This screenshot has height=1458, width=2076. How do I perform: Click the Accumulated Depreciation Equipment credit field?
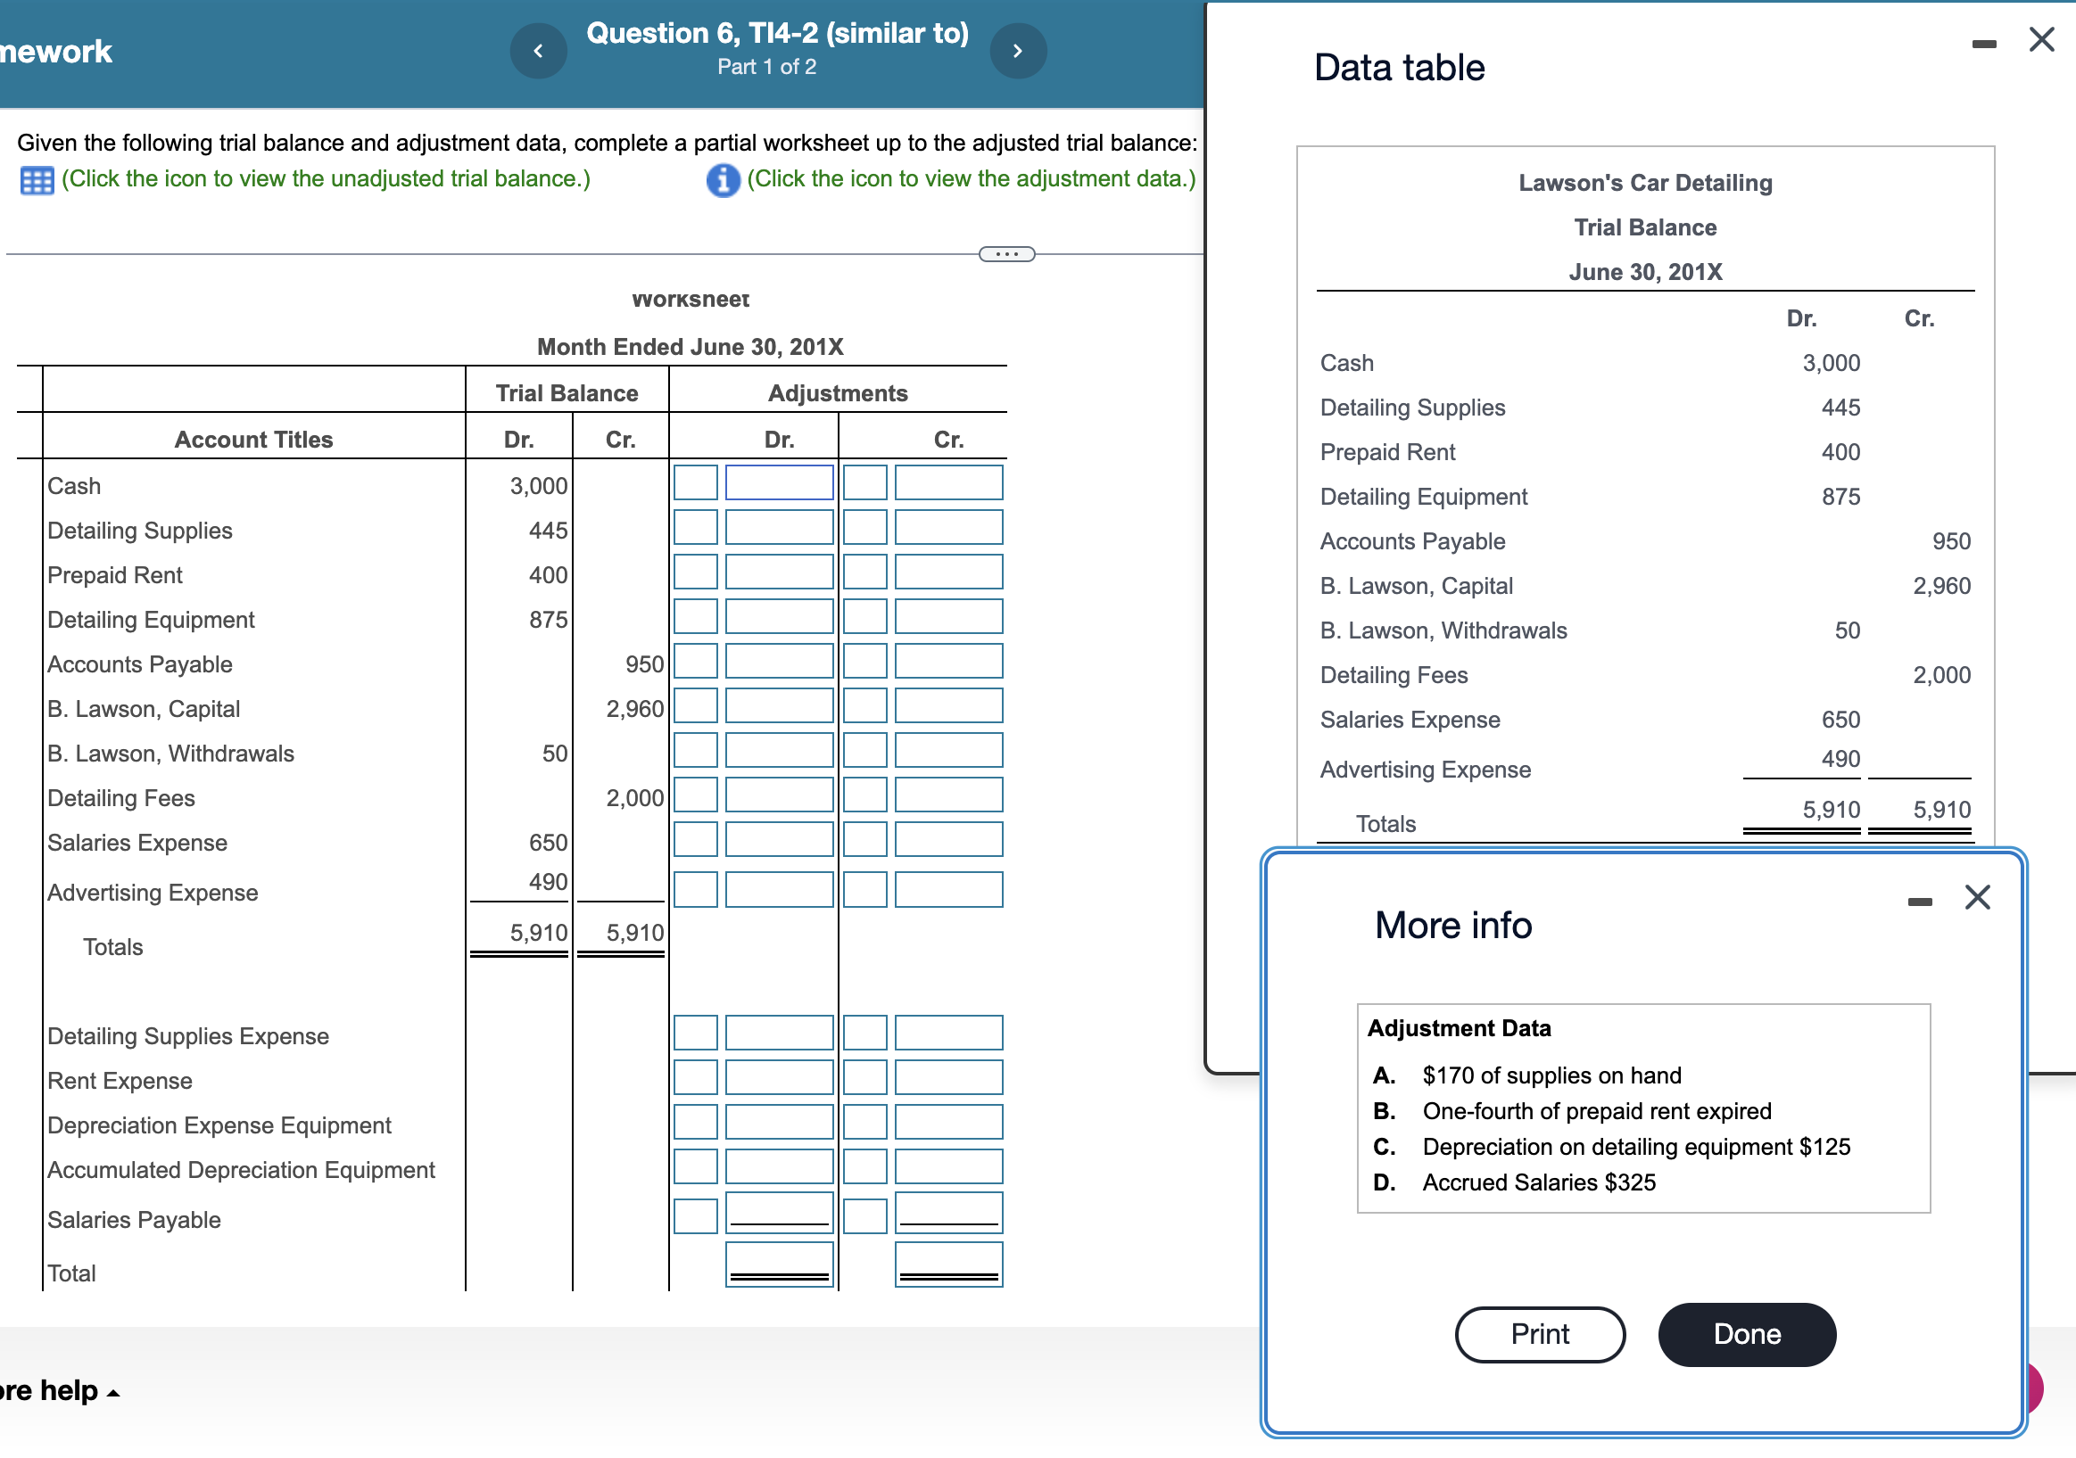coord(947,1168)
